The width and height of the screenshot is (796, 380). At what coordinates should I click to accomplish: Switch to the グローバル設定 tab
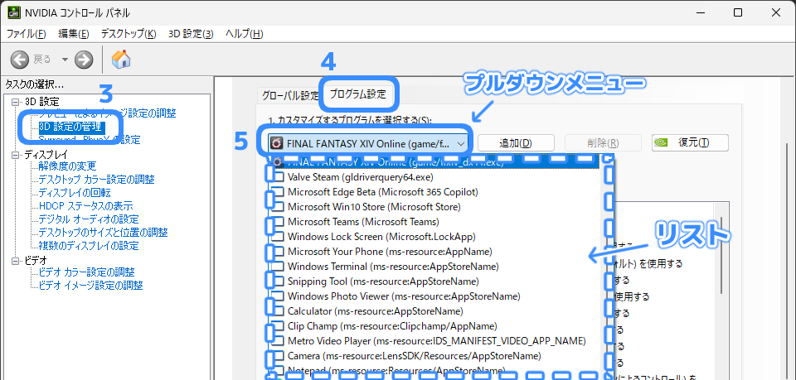[290, 94]
